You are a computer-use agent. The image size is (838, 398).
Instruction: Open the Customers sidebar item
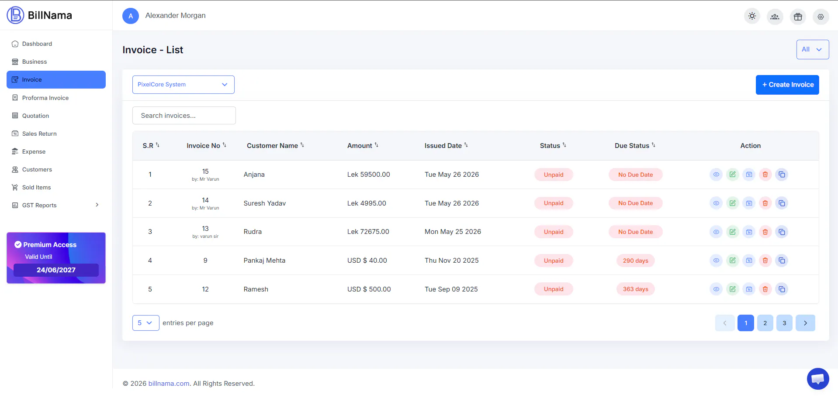tap(56, 169)
